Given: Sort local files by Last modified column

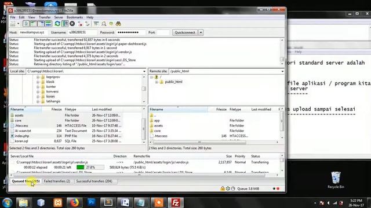Looking at the screenshot, I should [101, 109].
